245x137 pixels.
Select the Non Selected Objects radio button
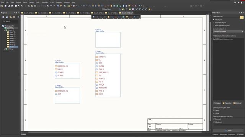click(x=214, y=25)
